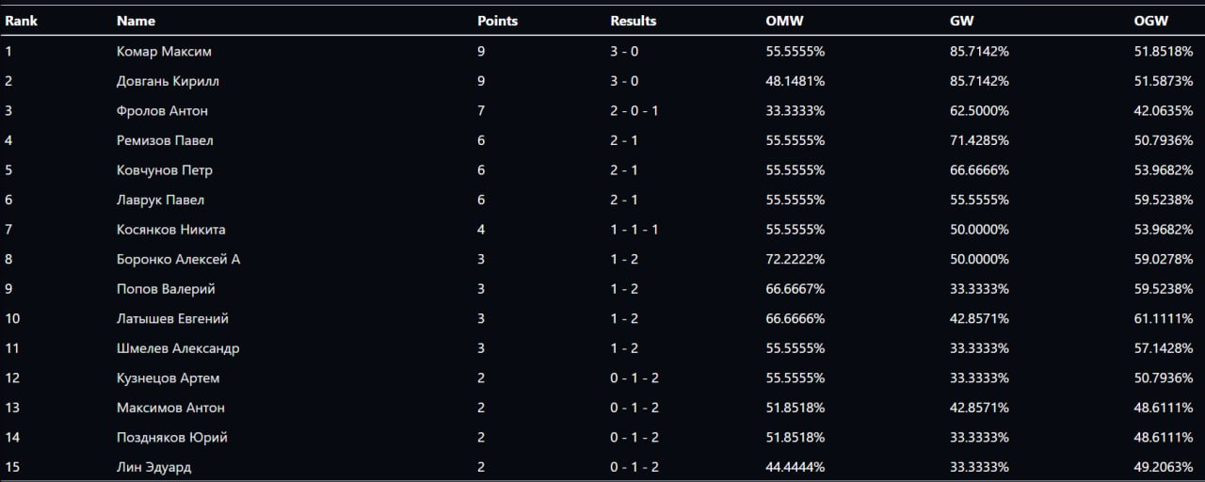Click the 72.2222% OMW value

[x=795, y=259]
